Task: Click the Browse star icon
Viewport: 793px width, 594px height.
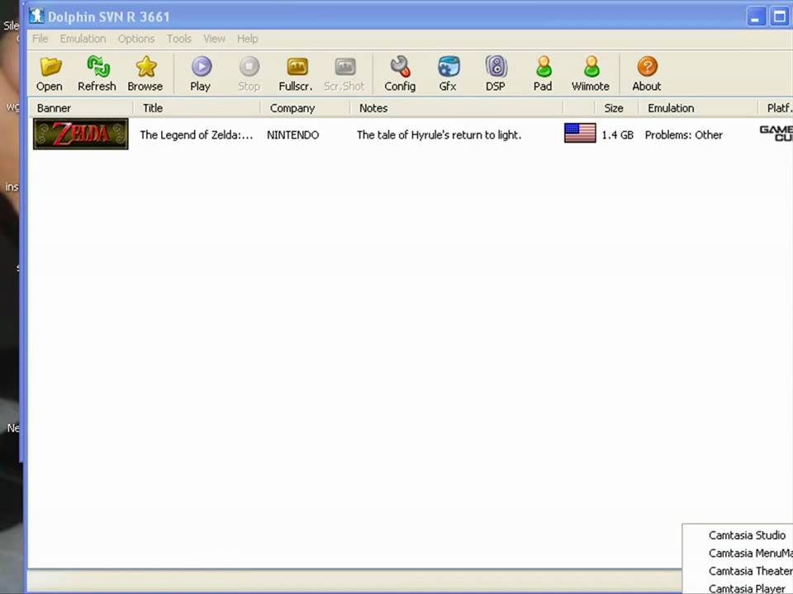Action: click(145, 73)
